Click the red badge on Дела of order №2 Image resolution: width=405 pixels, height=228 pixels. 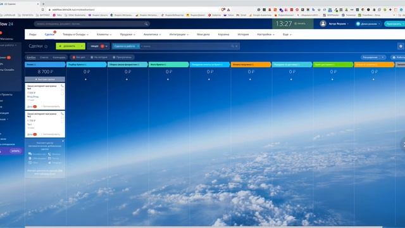click(x=35, y=134)
